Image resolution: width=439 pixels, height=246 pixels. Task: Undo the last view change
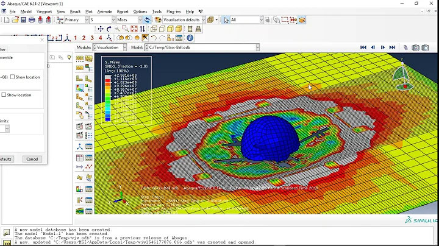[x=154, y=38]
